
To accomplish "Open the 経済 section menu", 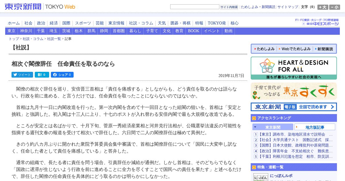I will coord(54,23).
